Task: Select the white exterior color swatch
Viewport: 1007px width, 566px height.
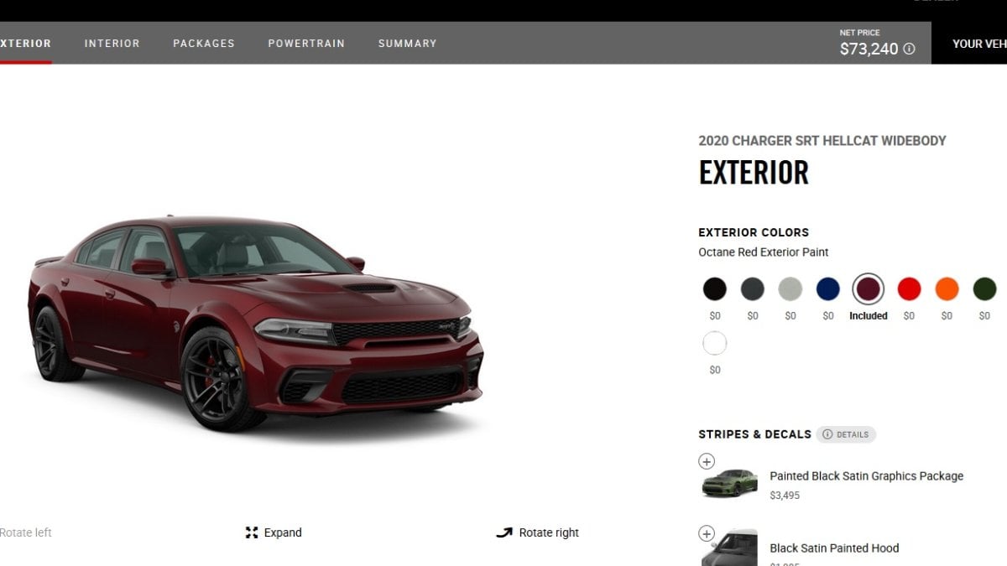Action: click(715, 344)
